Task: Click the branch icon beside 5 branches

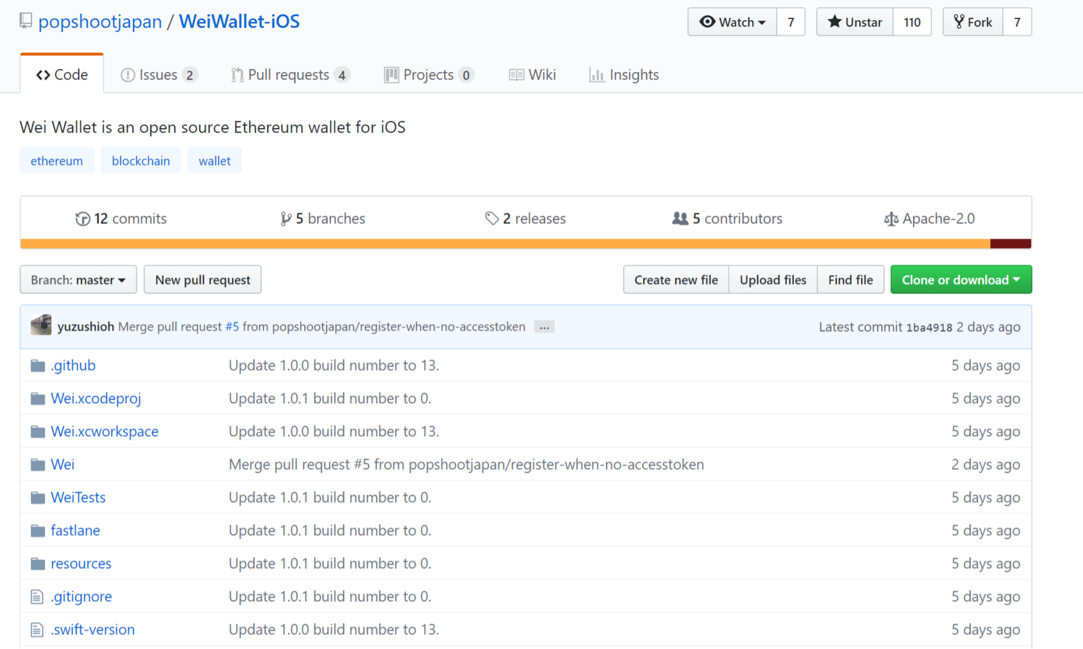Action: coord(286,218)
